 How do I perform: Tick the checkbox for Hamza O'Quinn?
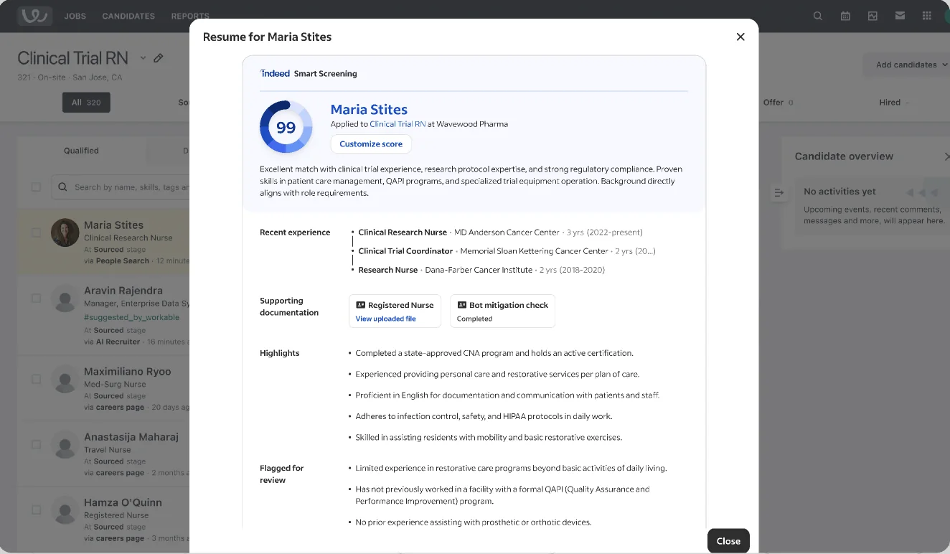coord(36,510)
